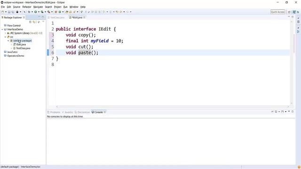The width and height of the screenshot is (301, 169).
Task: Click 'myField' on line 4
Action: [100, 41]
